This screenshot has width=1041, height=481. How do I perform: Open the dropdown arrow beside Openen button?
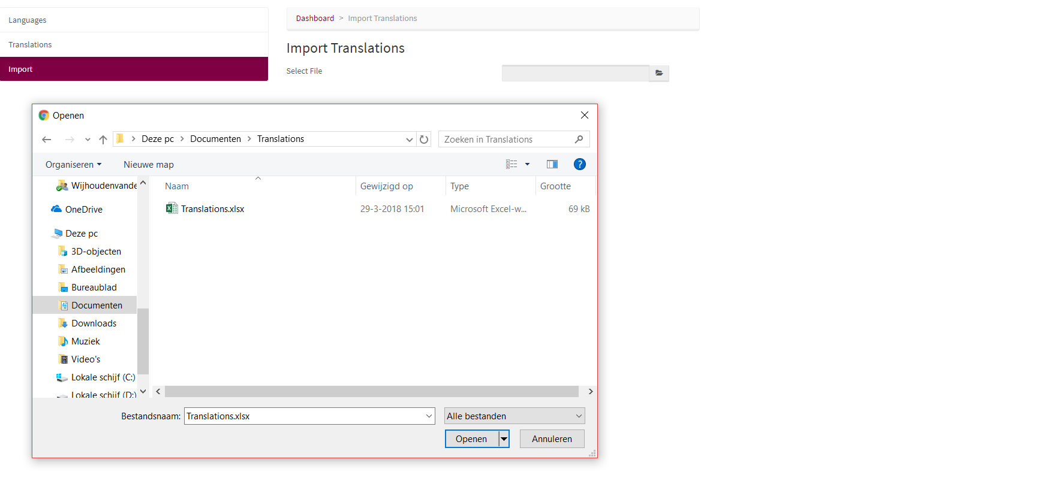click(x=504, y=439)
